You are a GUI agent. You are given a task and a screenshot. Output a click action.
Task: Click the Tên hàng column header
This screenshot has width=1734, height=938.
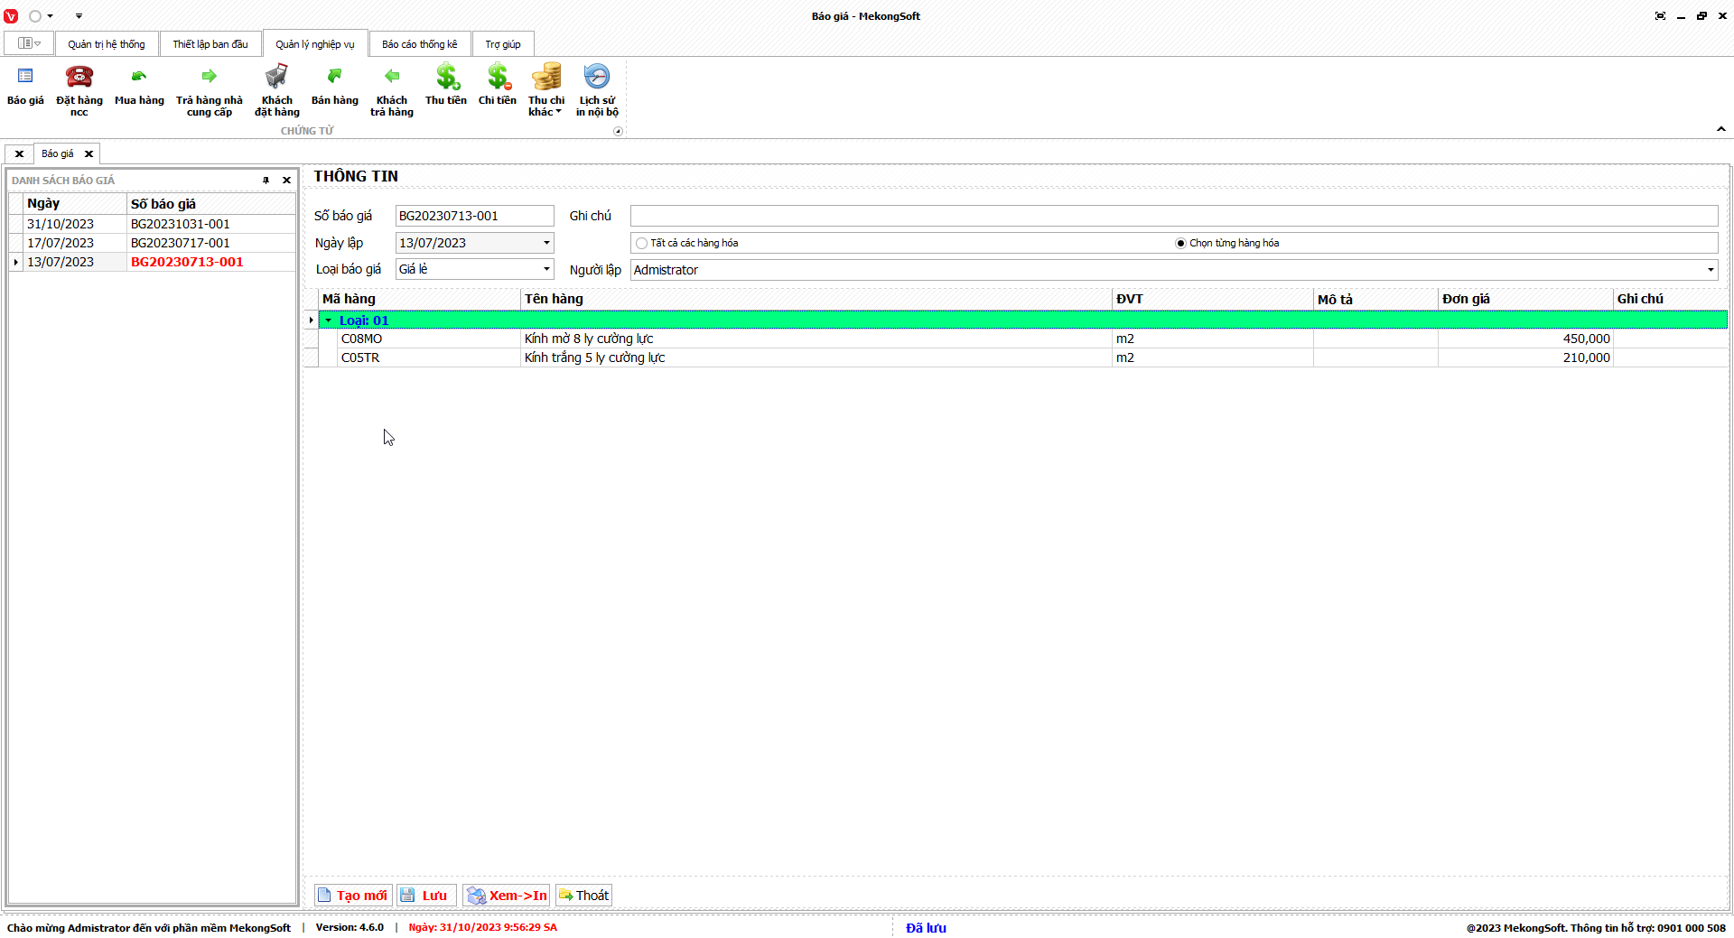(816, 299)
